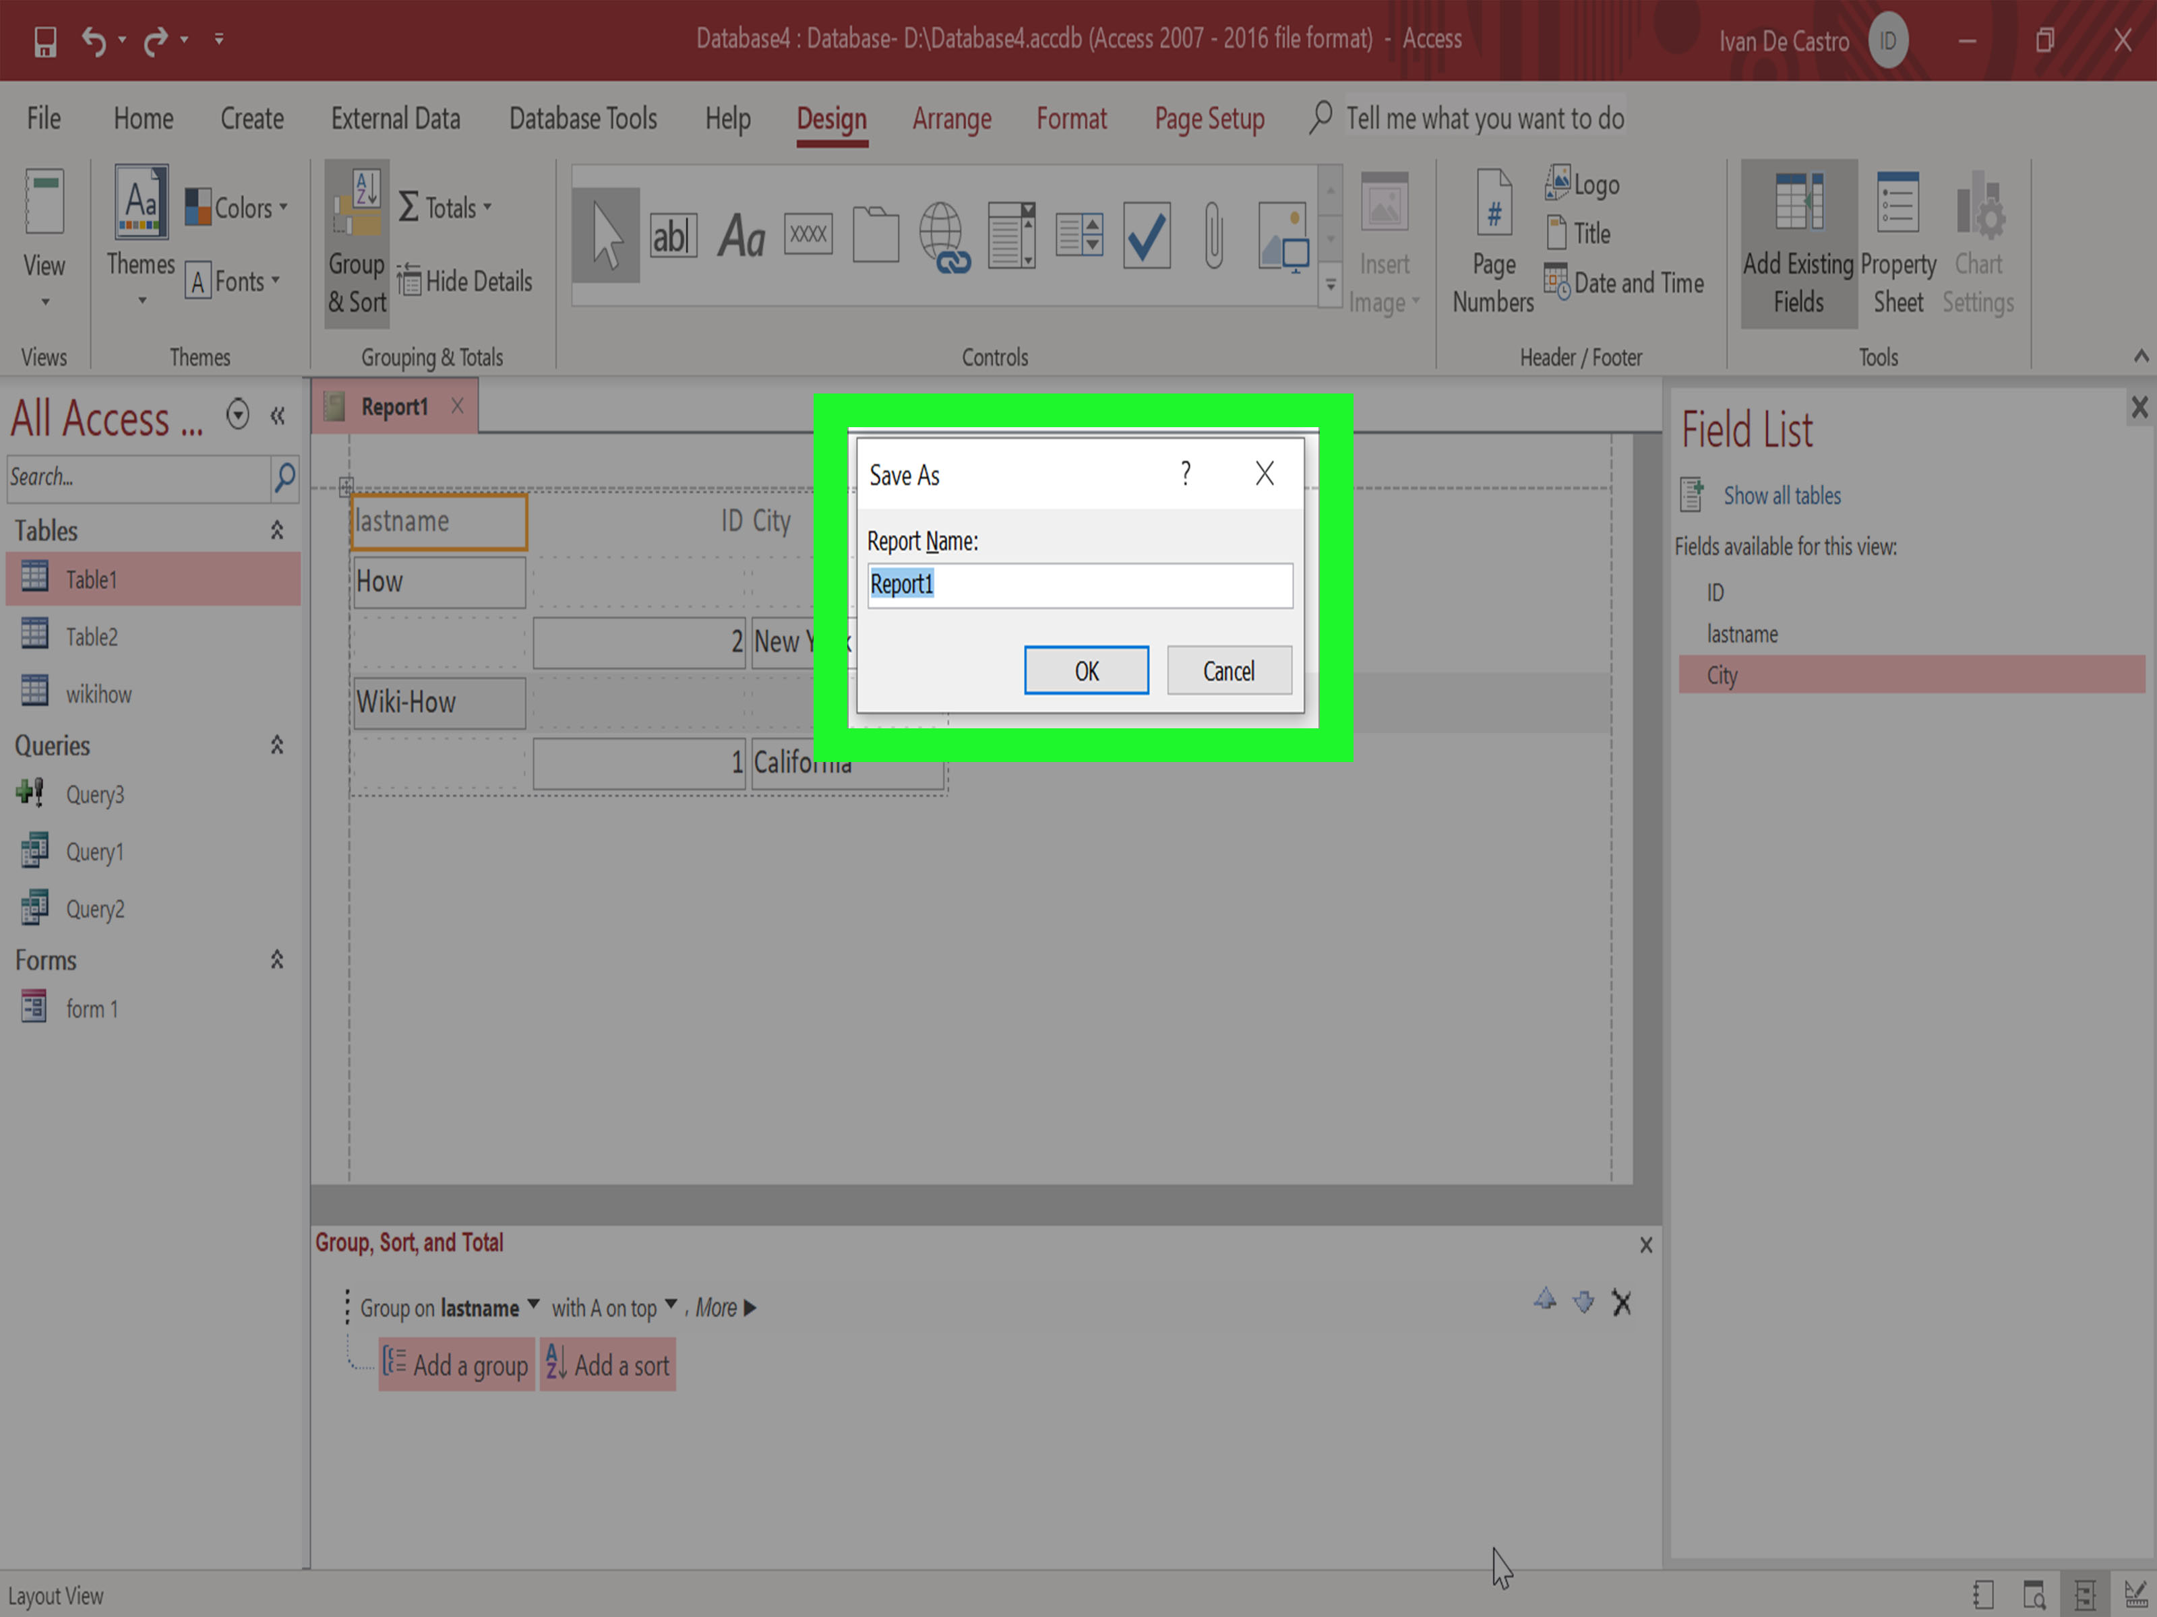Viewport: 2157px width, 1617px height.
Task: Open the Design ribbon tab
Action: pyautogui.click(x=830, y=117)
